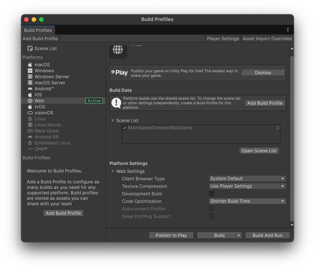Click the Embedded Linux platform icon
This screenshot has width=315, height=270.
(30, 143)
